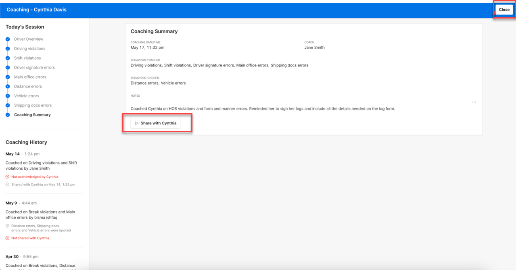Select the Coaching Summary step

tap(32, 115)
